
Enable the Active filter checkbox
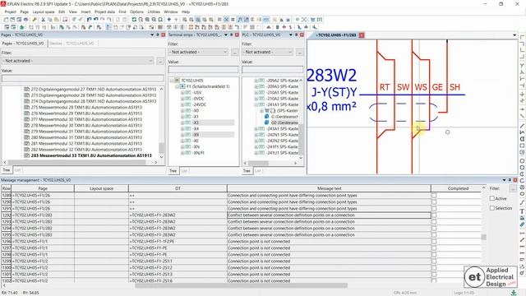pyautogui.click(x=491, y=199)
